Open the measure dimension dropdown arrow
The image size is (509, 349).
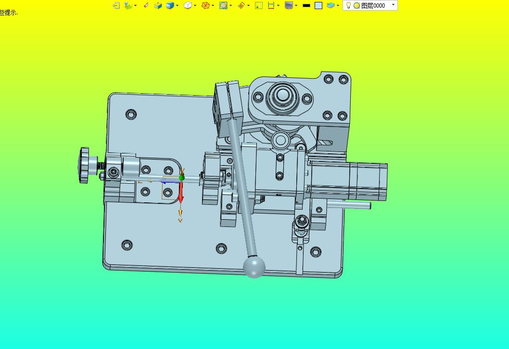(x=279, y=5)
